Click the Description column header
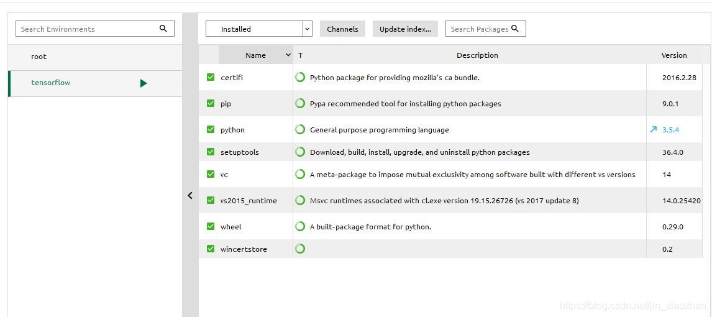Image resolution: width=712 pixels, height=317 pixels. coord(477,55)
